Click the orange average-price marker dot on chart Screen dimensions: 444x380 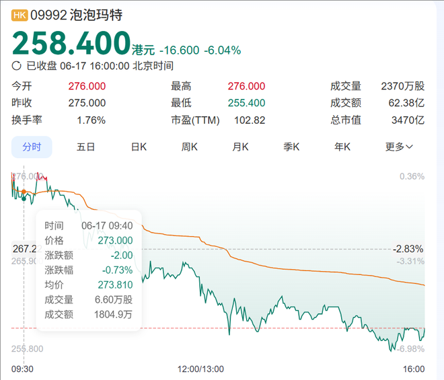click(x=24, y=192)
